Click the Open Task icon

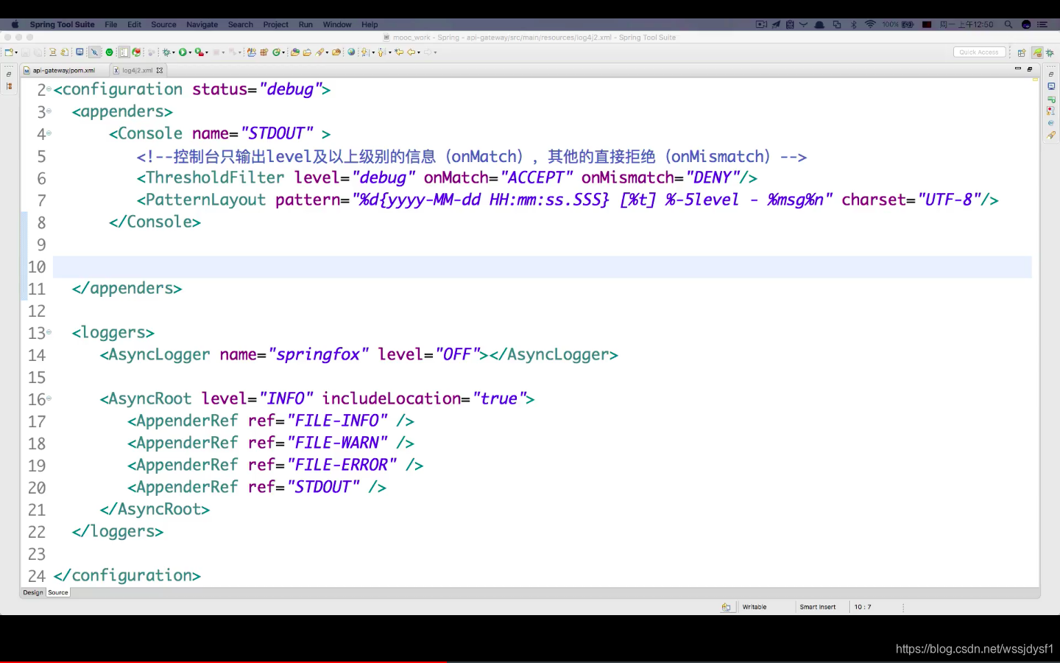pyautogui.click(x=307, y=52)
